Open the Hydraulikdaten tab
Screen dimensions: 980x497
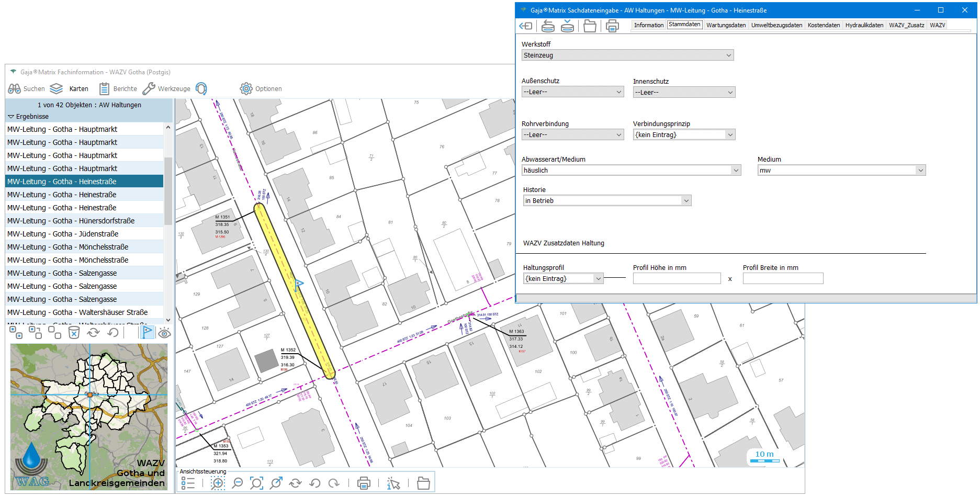pos(864,25)
